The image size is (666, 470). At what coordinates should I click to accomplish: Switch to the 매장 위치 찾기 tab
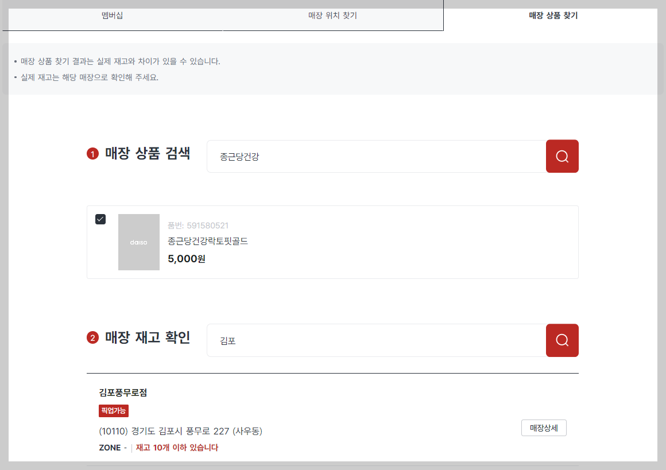pos(332,15)
